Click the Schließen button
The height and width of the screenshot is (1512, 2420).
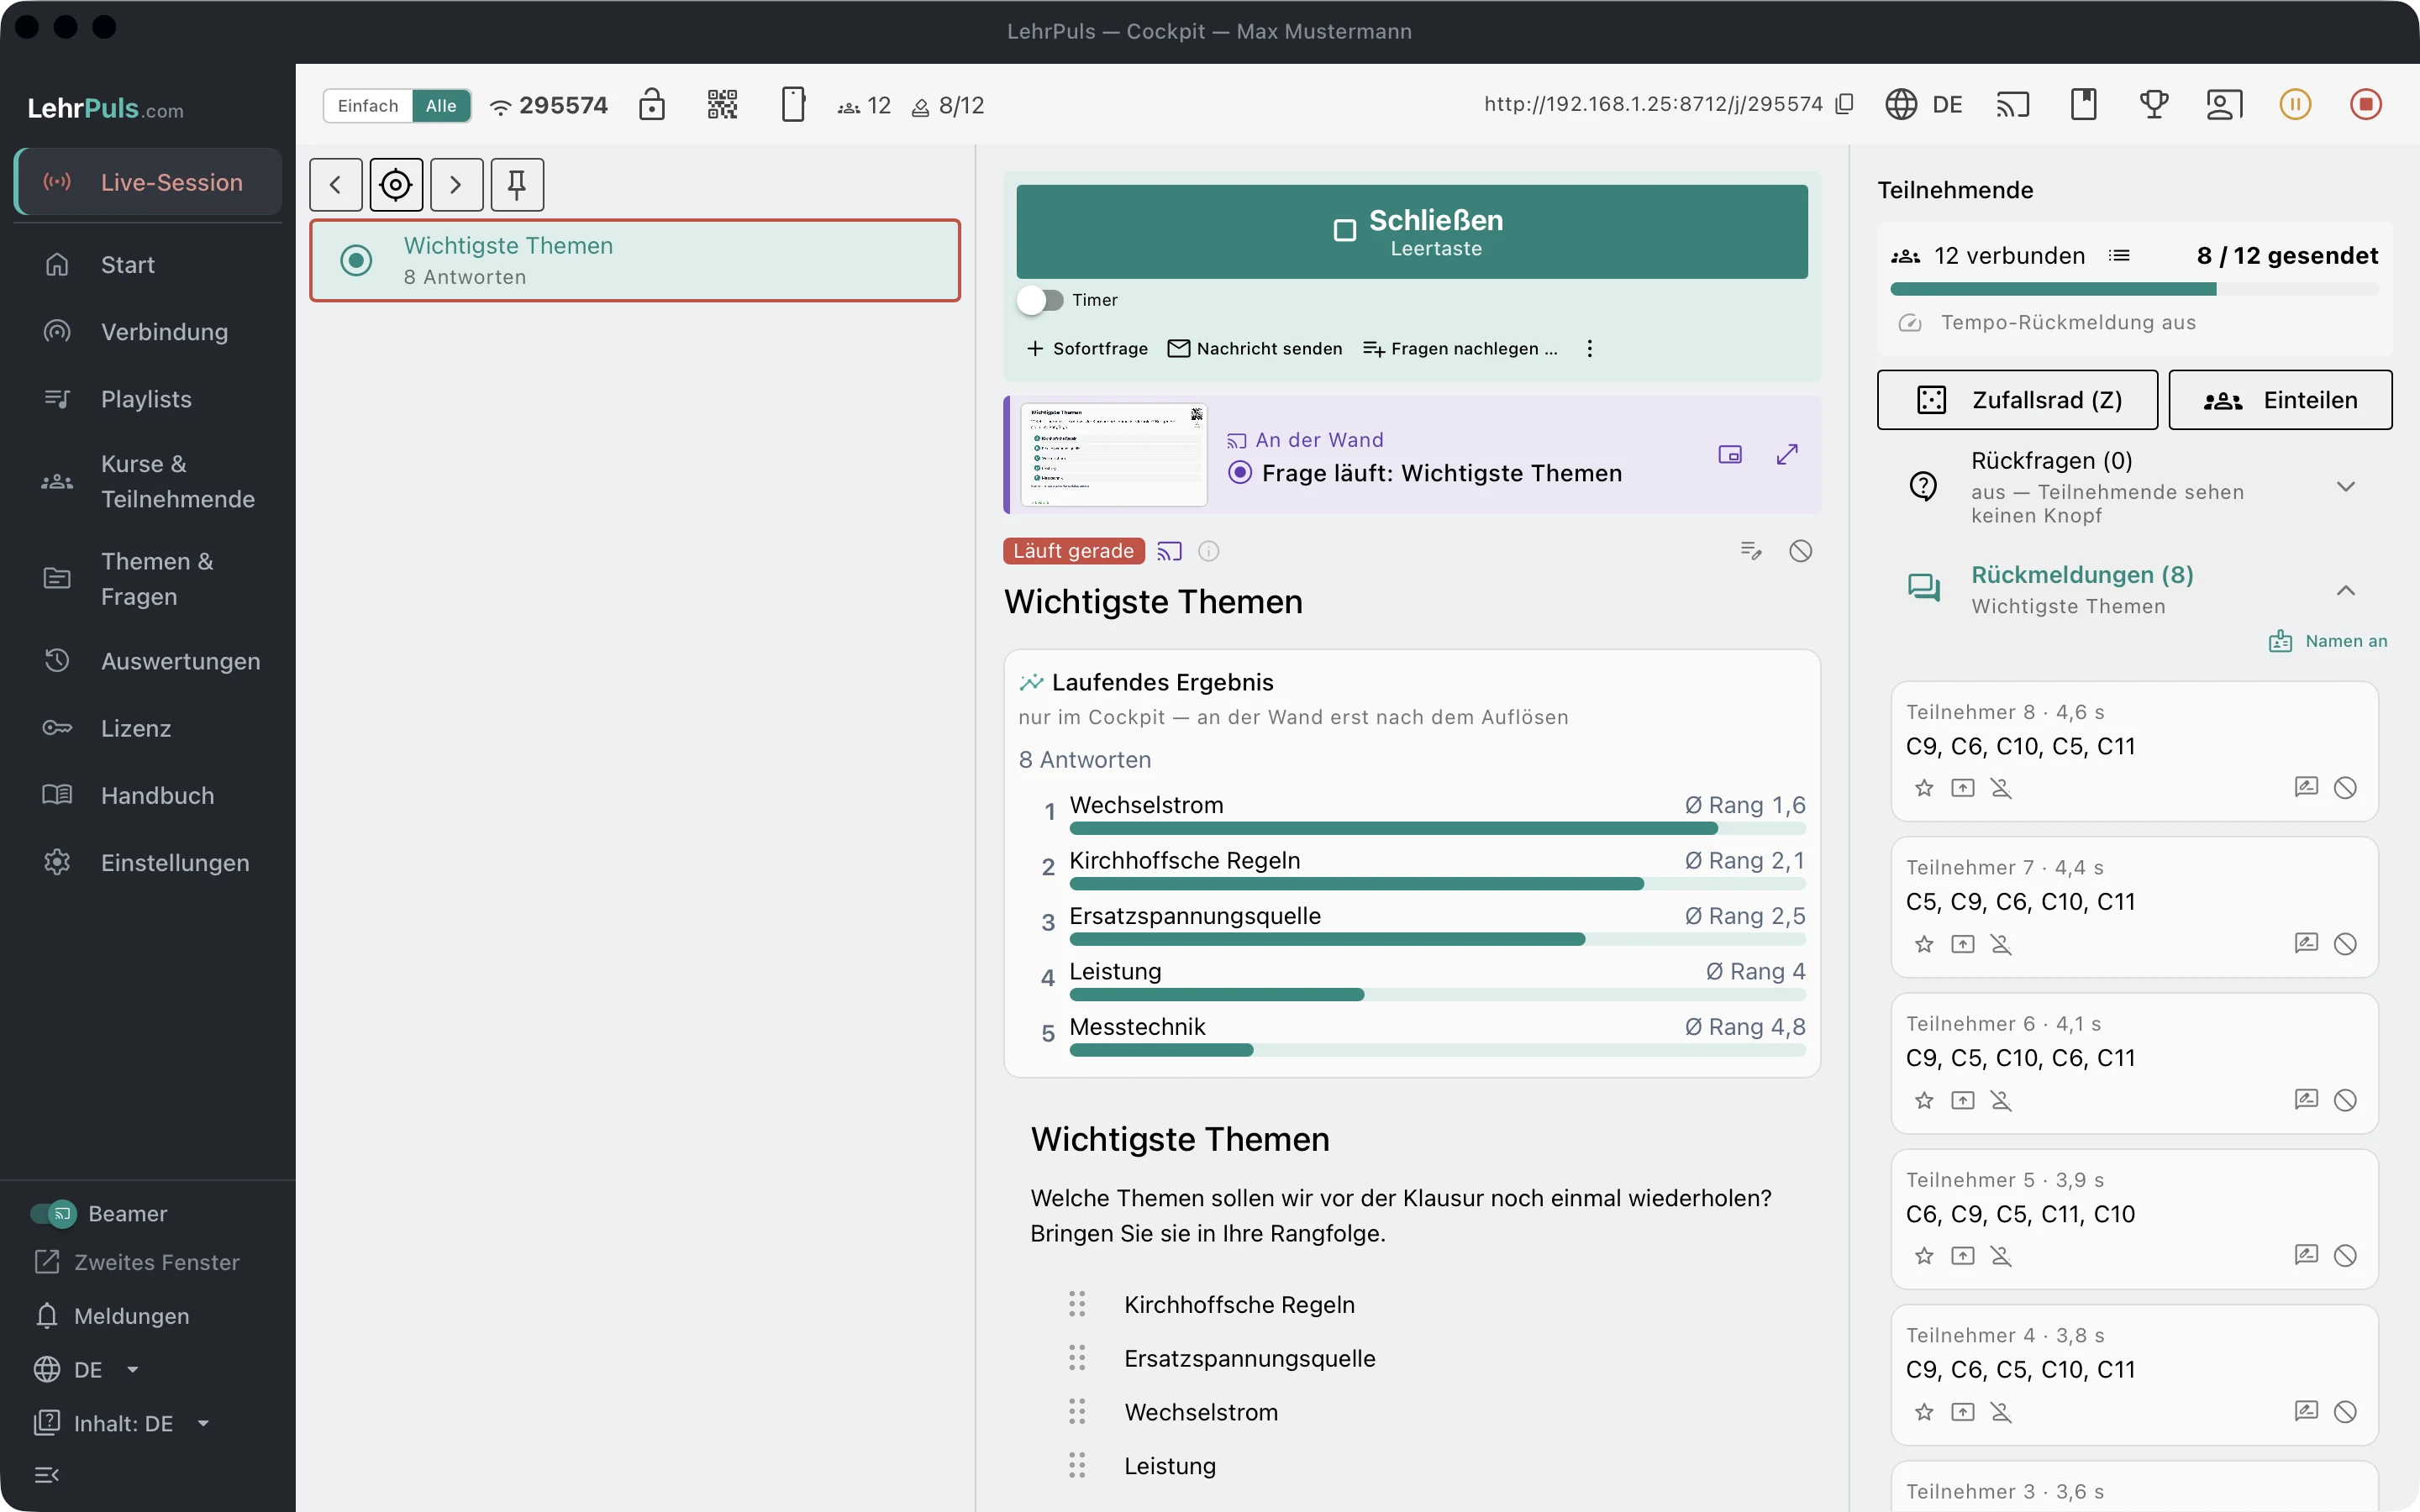pos(1412,232)
